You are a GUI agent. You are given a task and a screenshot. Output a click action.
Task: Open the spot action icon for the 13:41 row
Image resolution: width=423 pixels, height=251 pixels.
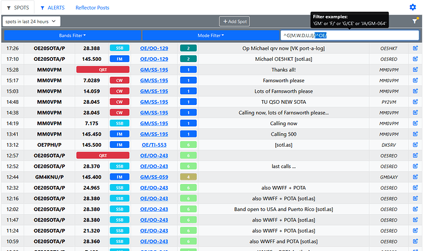click(415, 134)
